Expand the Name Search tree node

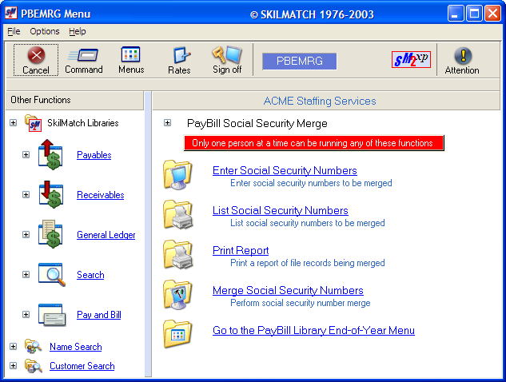14,347
